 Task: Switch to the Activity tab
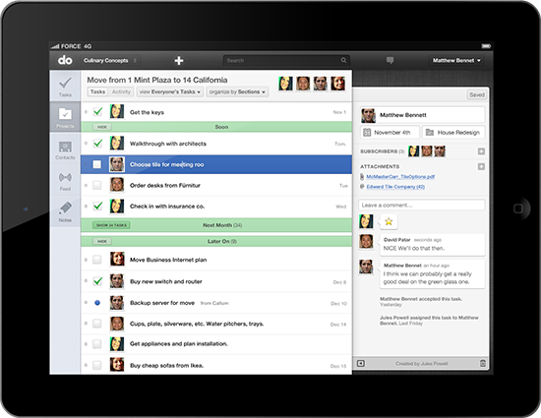121,91
